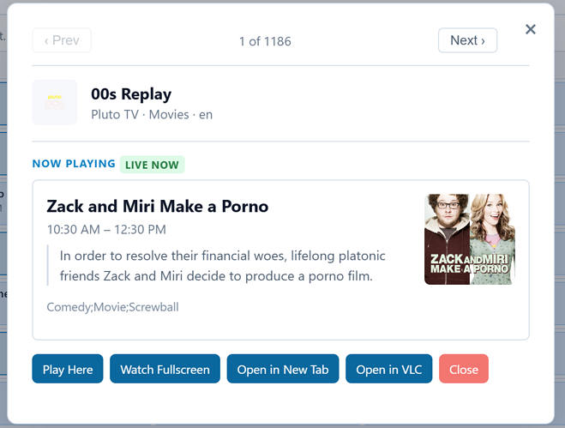
Task: Click the 10:30 AM – 12:30 PM time slot
Action: (106, 229)
